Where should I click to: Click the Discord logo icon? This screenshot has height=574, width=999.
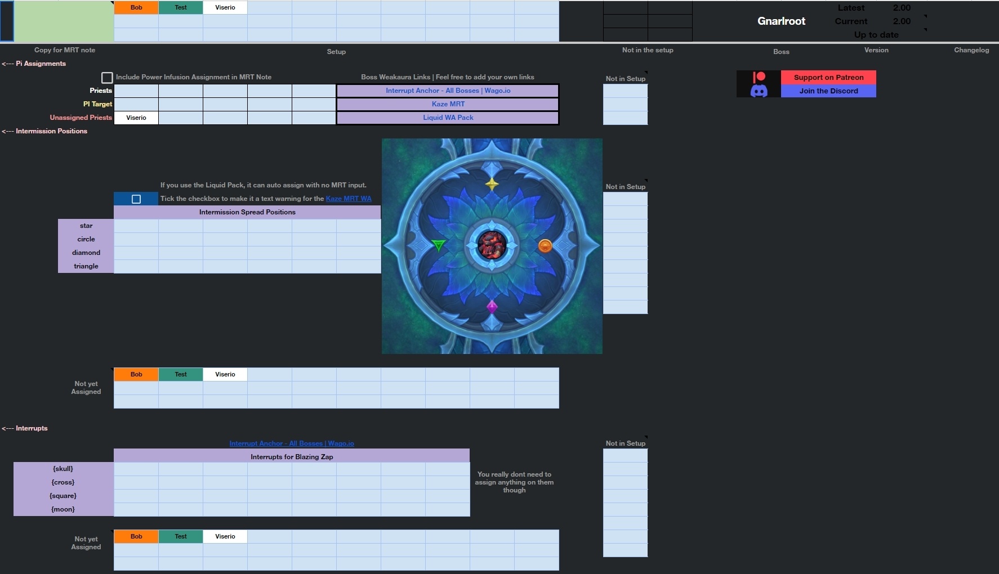point(759,91)
